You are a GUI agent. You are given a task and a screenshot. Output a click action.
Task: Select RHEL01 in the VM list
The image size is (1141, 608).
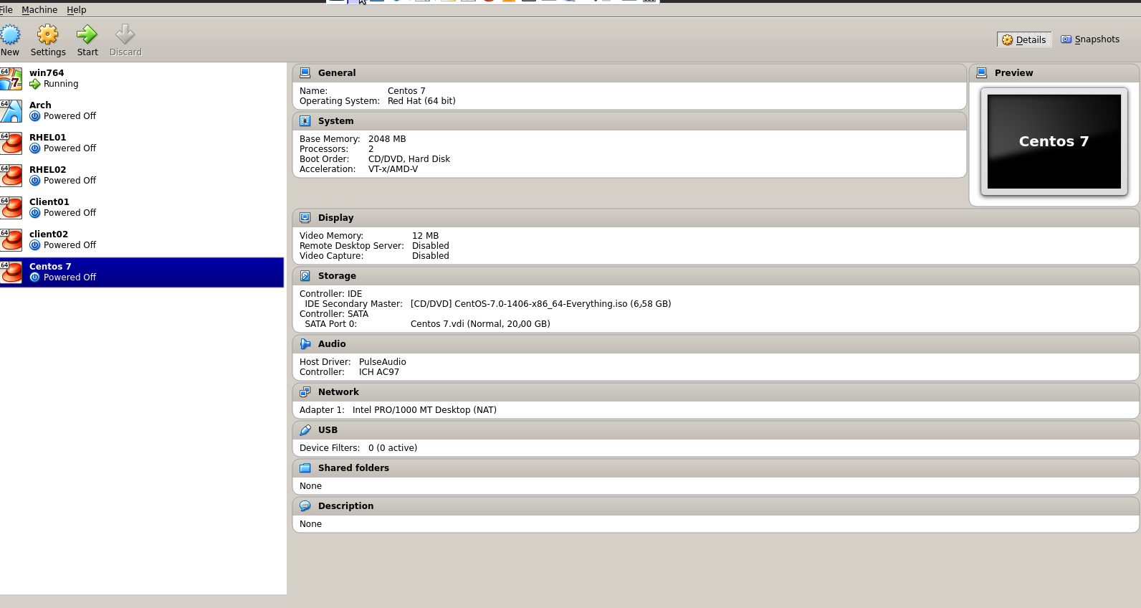(x=142, y=143)
